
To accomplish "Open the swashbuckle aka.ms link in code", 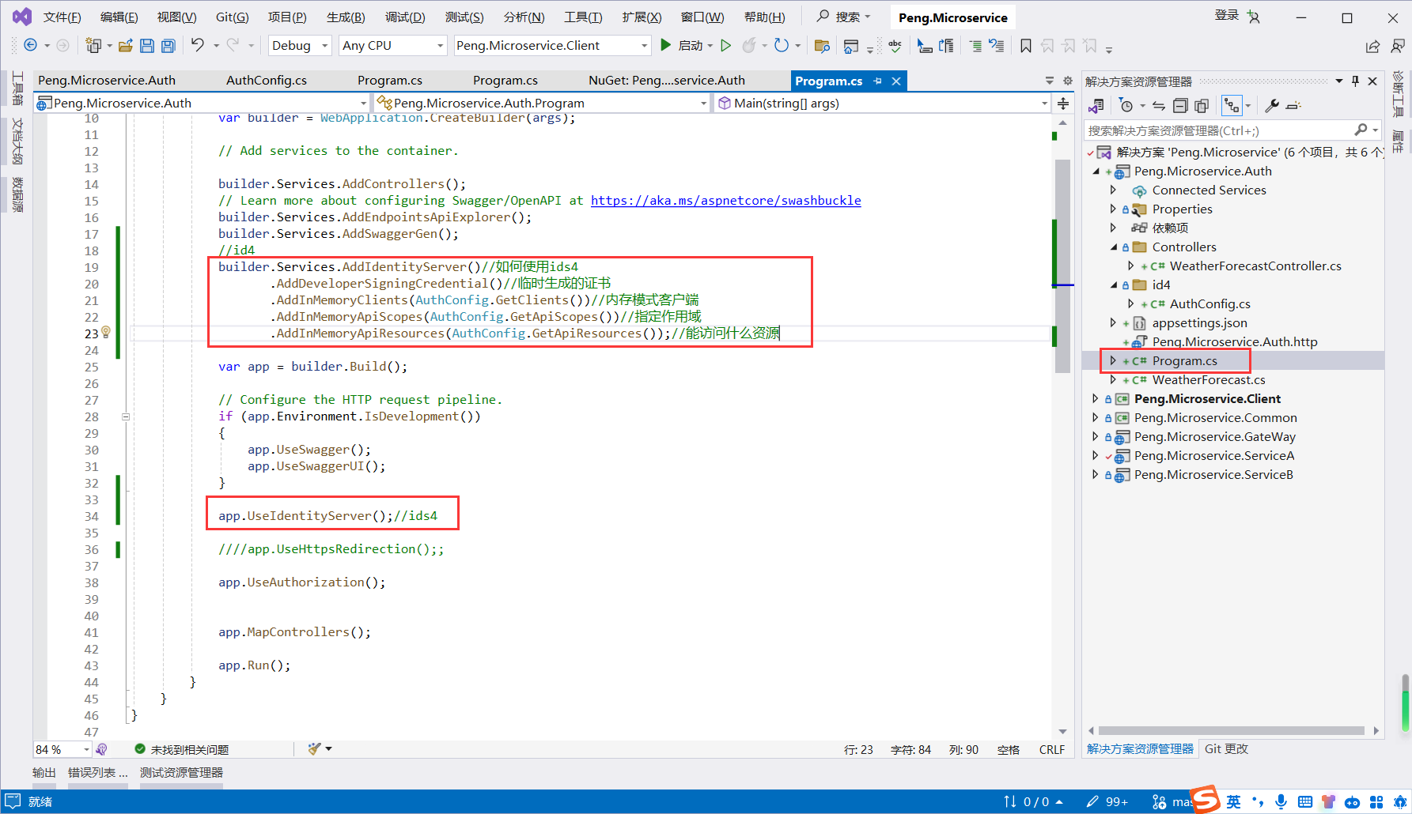I will tap(725, 201).
